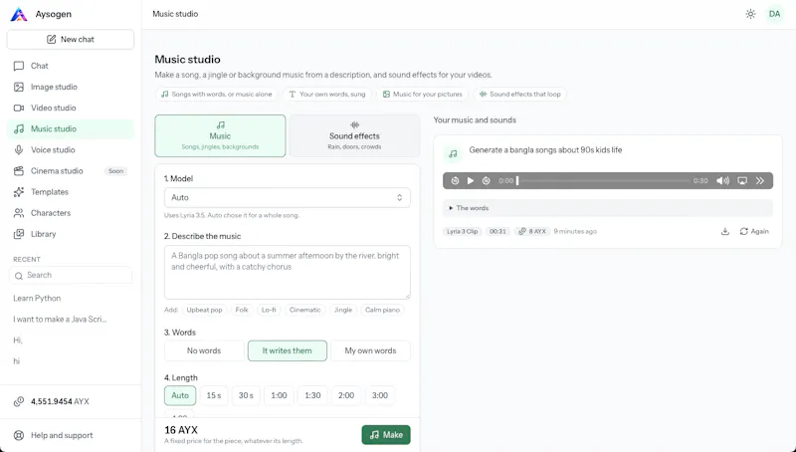Image resolution: width=796 pixels, height=452 pixels.
Task: Set length to 2:00
Action: pos(345,395)
